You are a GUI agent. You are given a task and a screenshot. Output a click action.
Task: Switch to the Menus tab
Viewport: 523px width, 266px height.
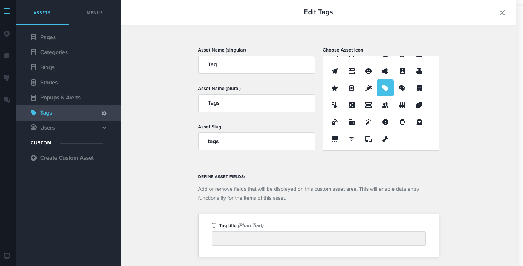(95, 13)
